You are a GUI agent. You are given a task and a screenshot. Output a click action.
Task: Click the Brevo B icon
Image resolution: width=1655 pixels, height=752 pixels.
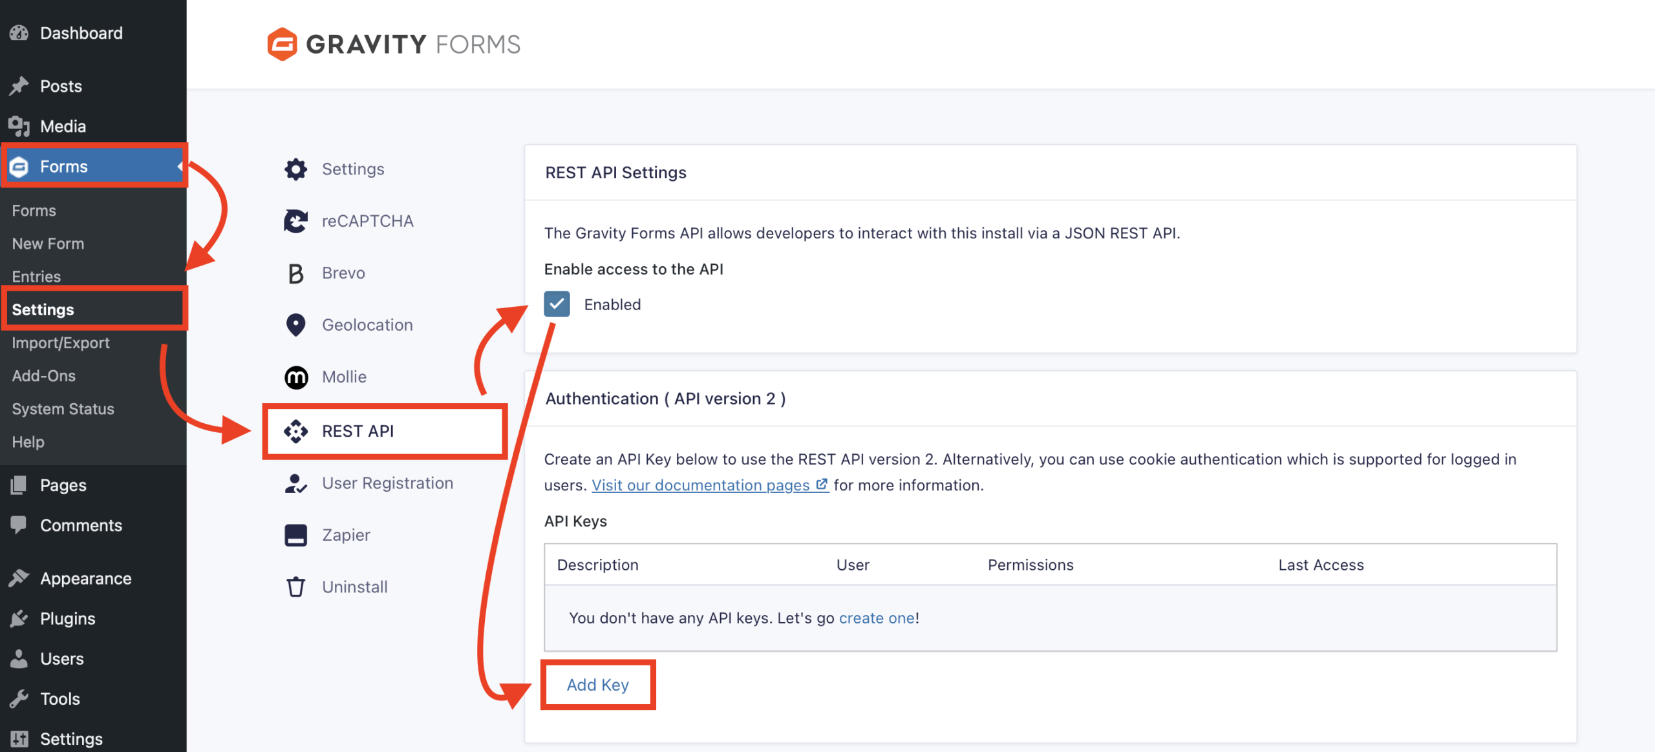click(x=296, y=273)
